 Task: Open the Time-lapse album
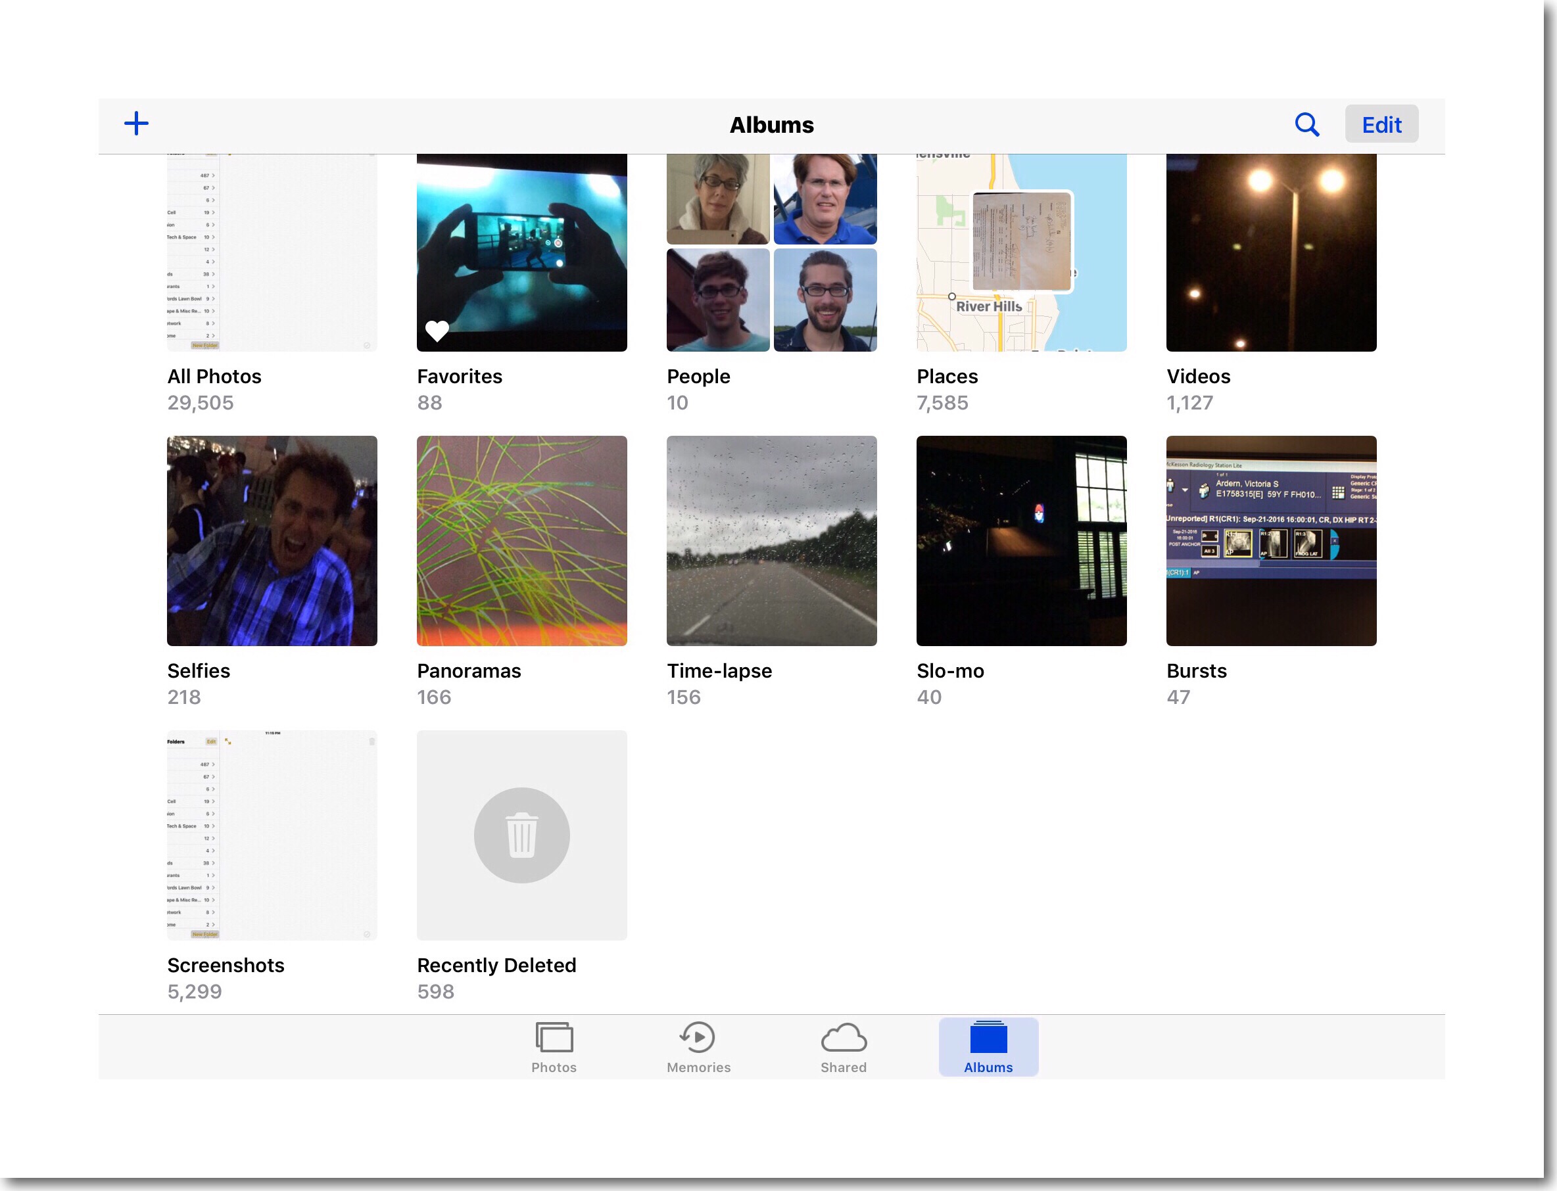point(771,540)
